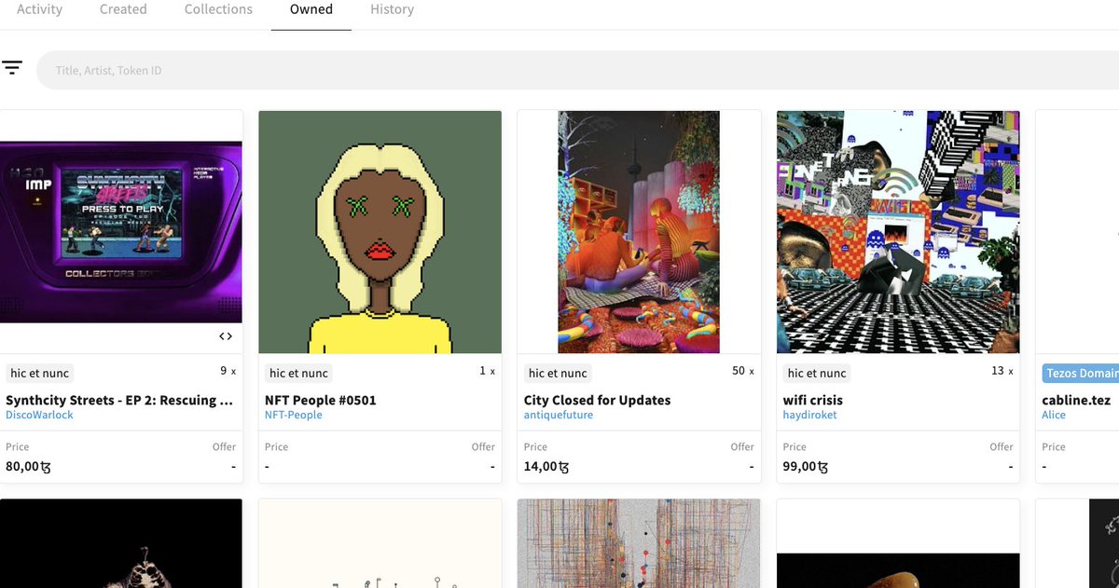The image size is (1119, 588).
Task: Click hic et nunc tag on NFT People
Action: coord(298,373)
